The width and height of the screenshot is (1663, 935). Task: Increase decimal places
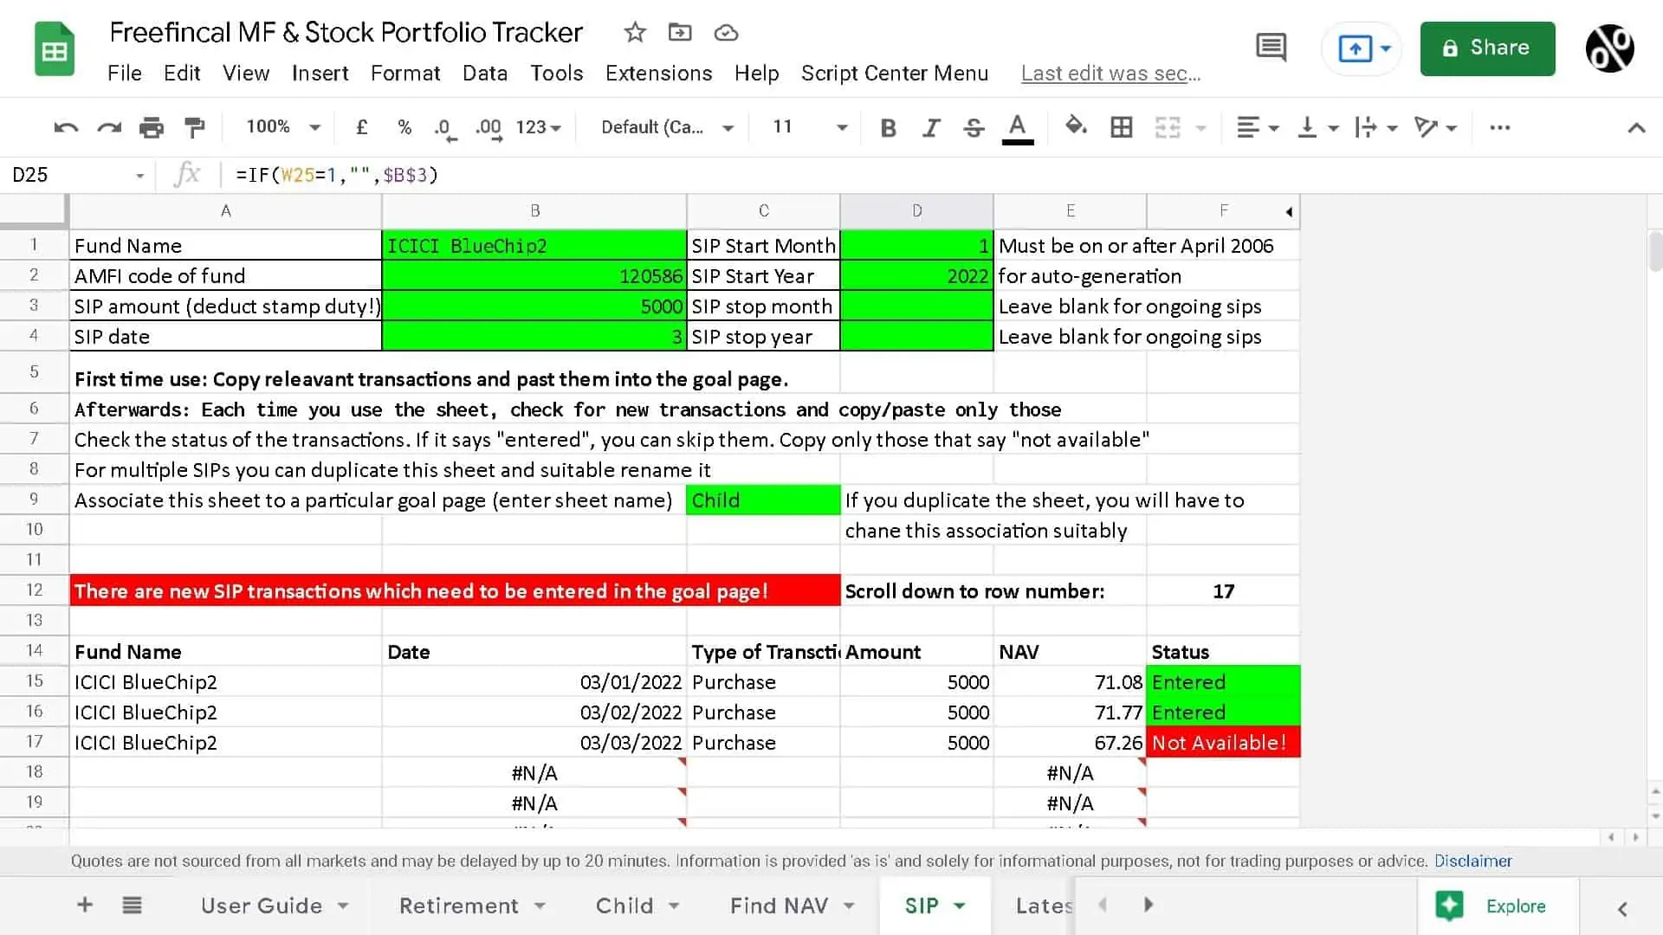coord(489,128)
